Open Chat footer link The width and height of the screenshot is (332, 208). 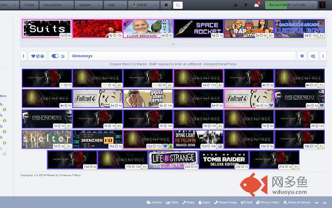[x=246, y=202]
